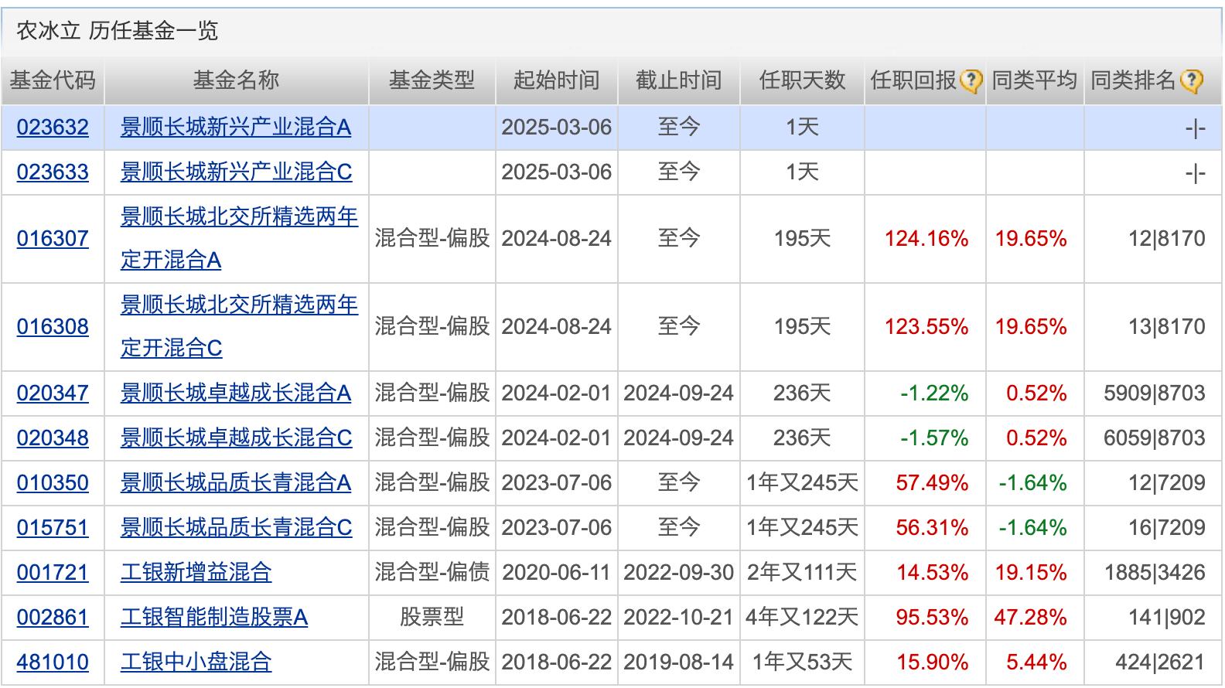Open fund code 002861 link
This screenshot has width=1225, height=688.
coord(53,617)
